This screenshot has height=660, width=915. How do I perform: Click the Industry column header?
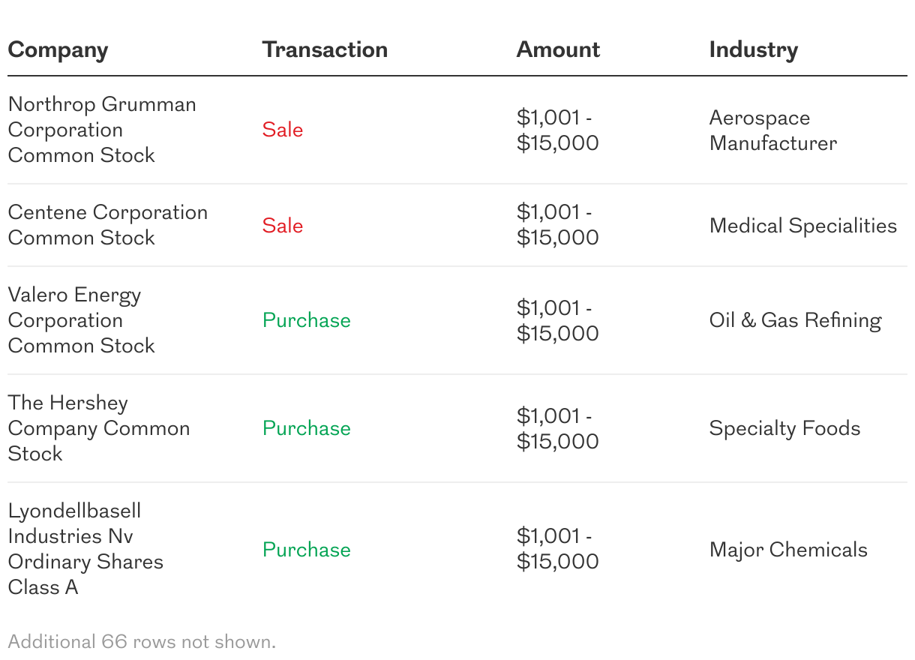753,50
